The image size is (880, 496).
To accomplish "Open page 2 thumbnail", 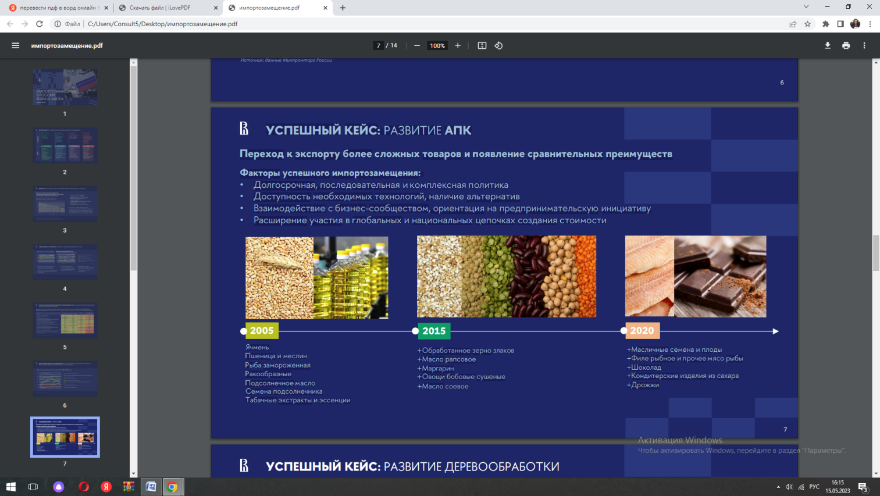I will click(x=65, y=145).
